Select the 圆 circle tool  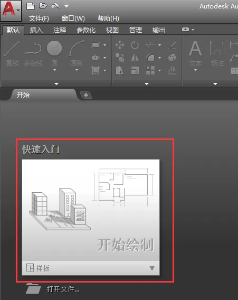54,53
